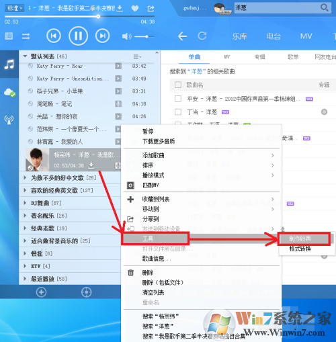This screenshot has height=342, width=336.
Task: Expand the 最近播放 playlist
Action: [25, 279]
